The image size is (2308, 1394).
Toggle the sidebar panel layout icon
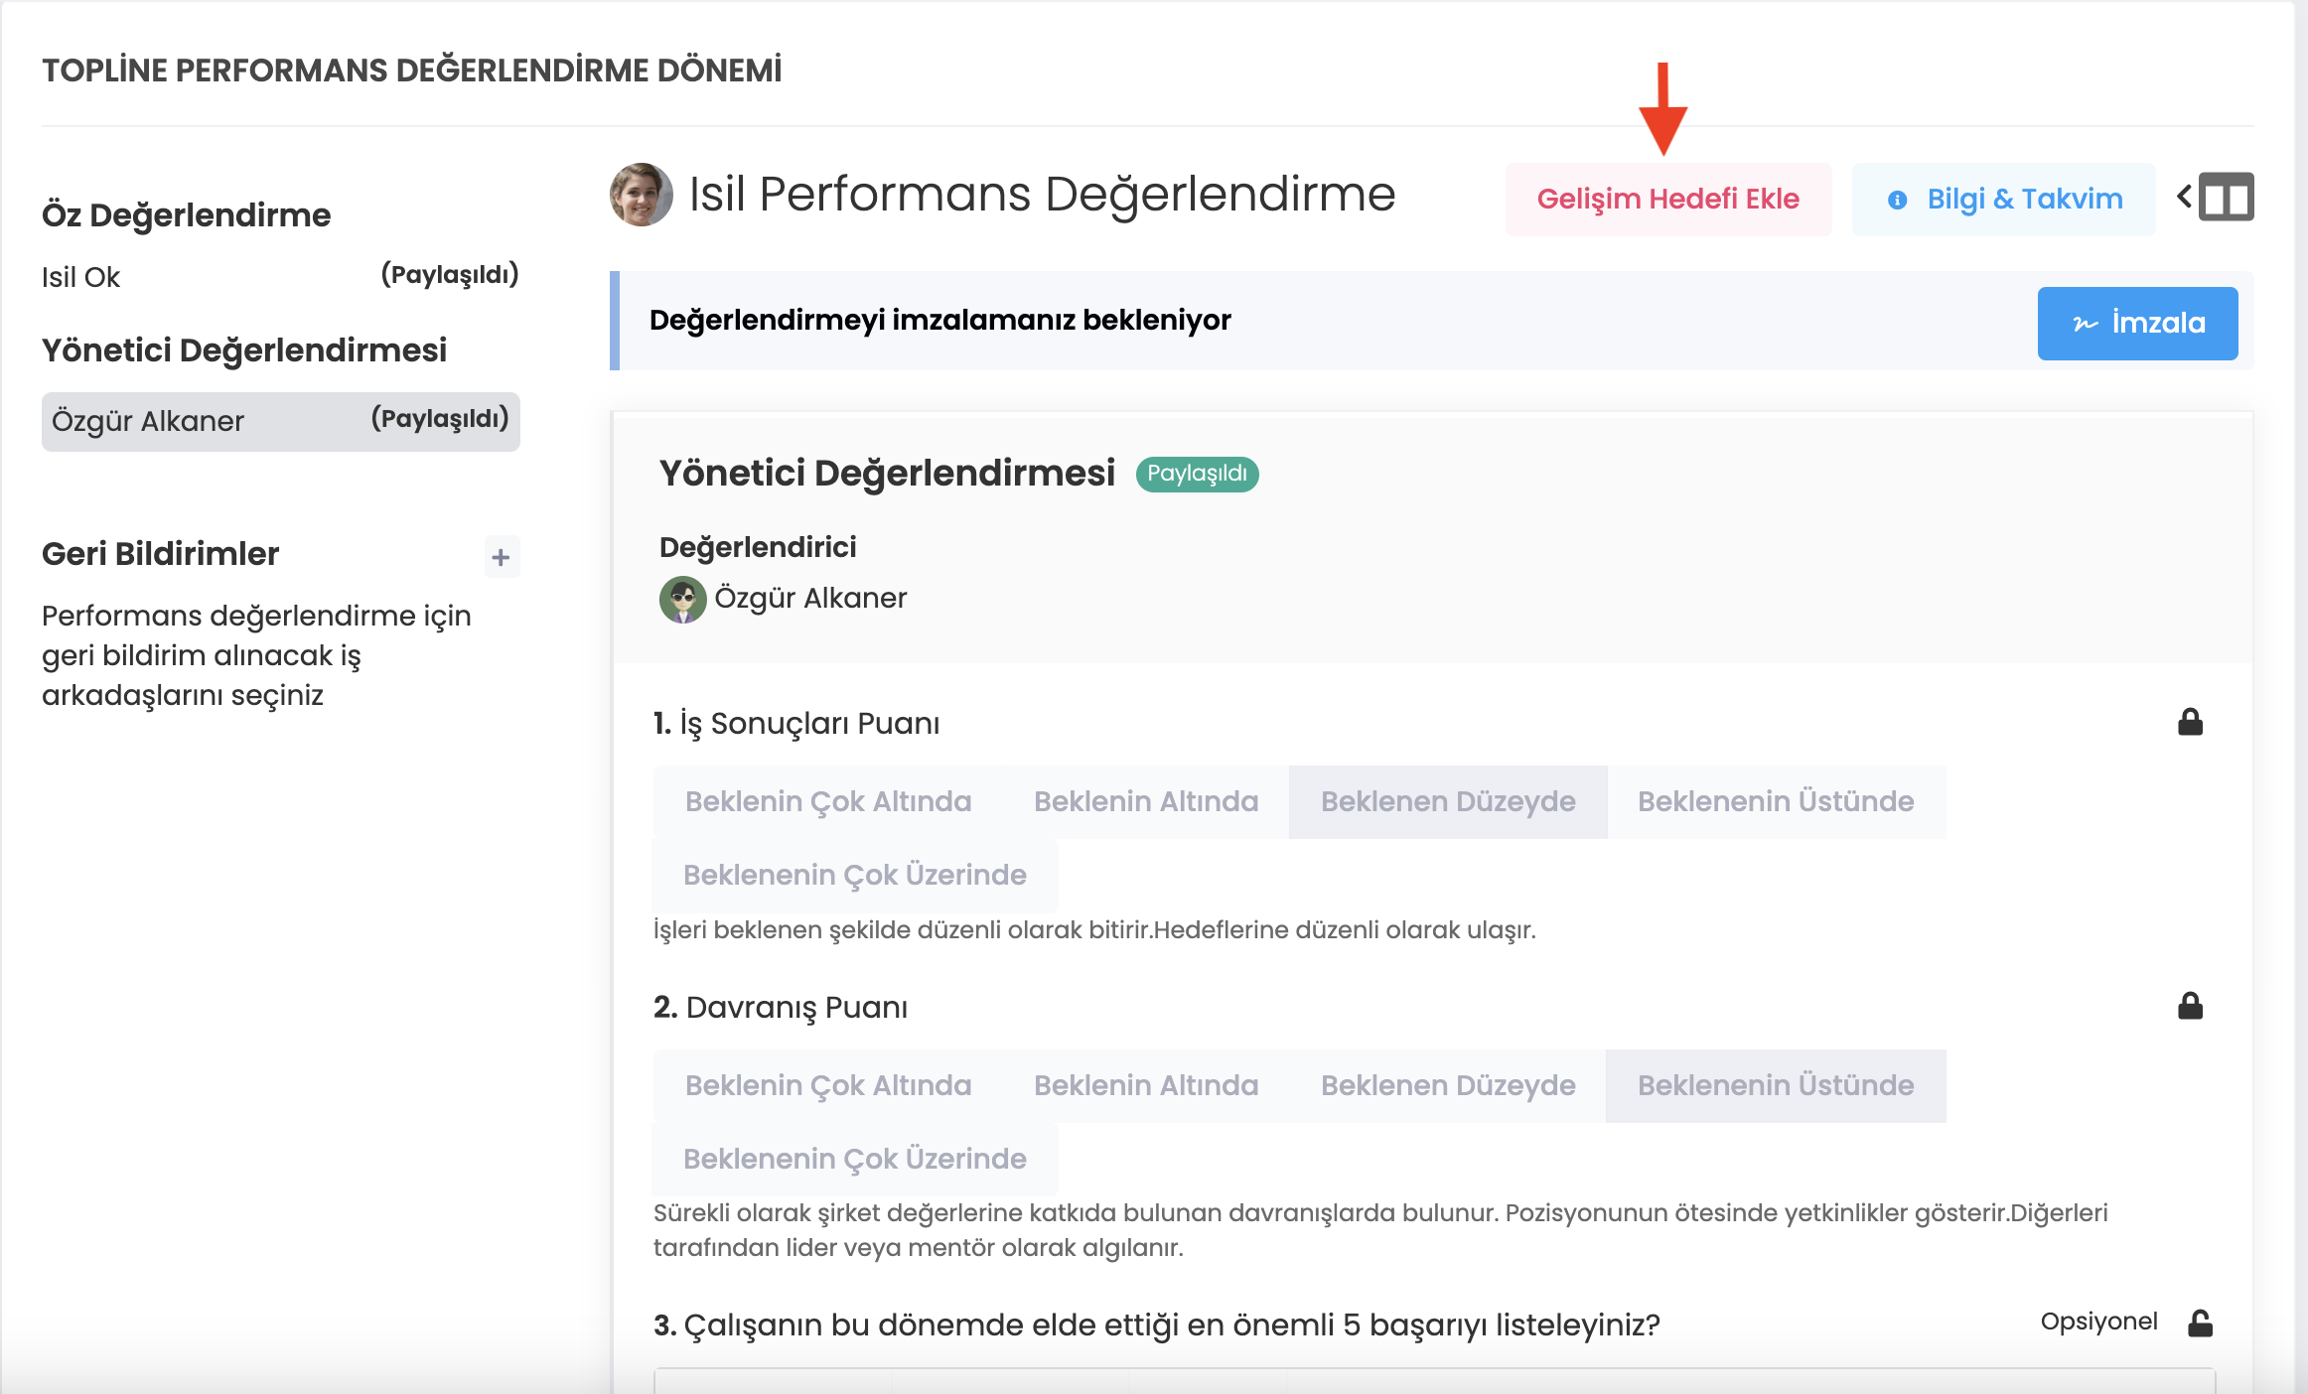tap(2227, 197)
